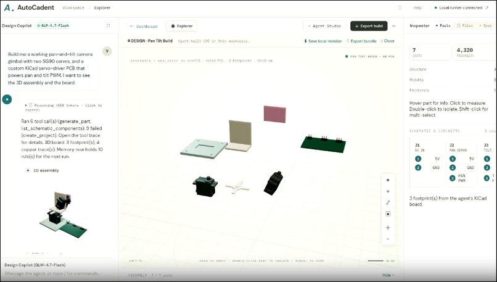Open Agent Studio
This screenshot has width=497, height=282.
(x=324, y=26)
